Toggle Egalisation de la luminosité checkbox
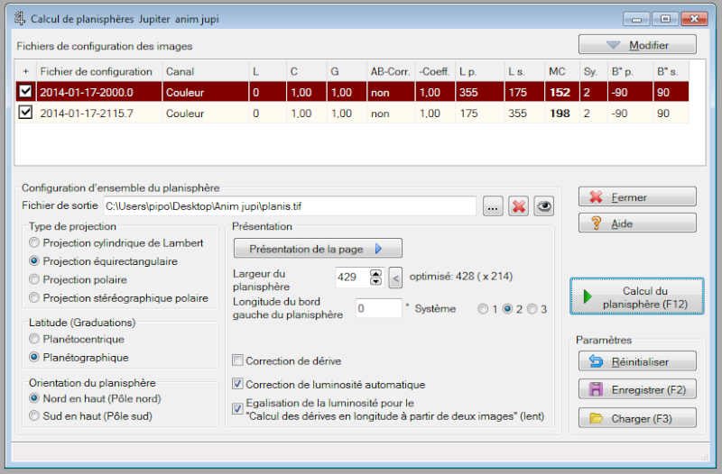The width and height of the screenshot is (722, 474). click(237, 409)
